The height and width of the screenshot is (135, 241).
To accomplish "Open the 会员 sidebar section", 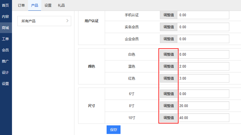I will (x=6, y=50).
